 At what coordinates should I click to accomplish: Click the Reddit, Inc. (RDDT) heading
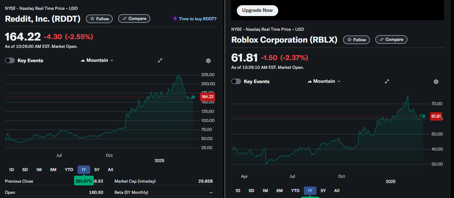(x=43, y=19)
